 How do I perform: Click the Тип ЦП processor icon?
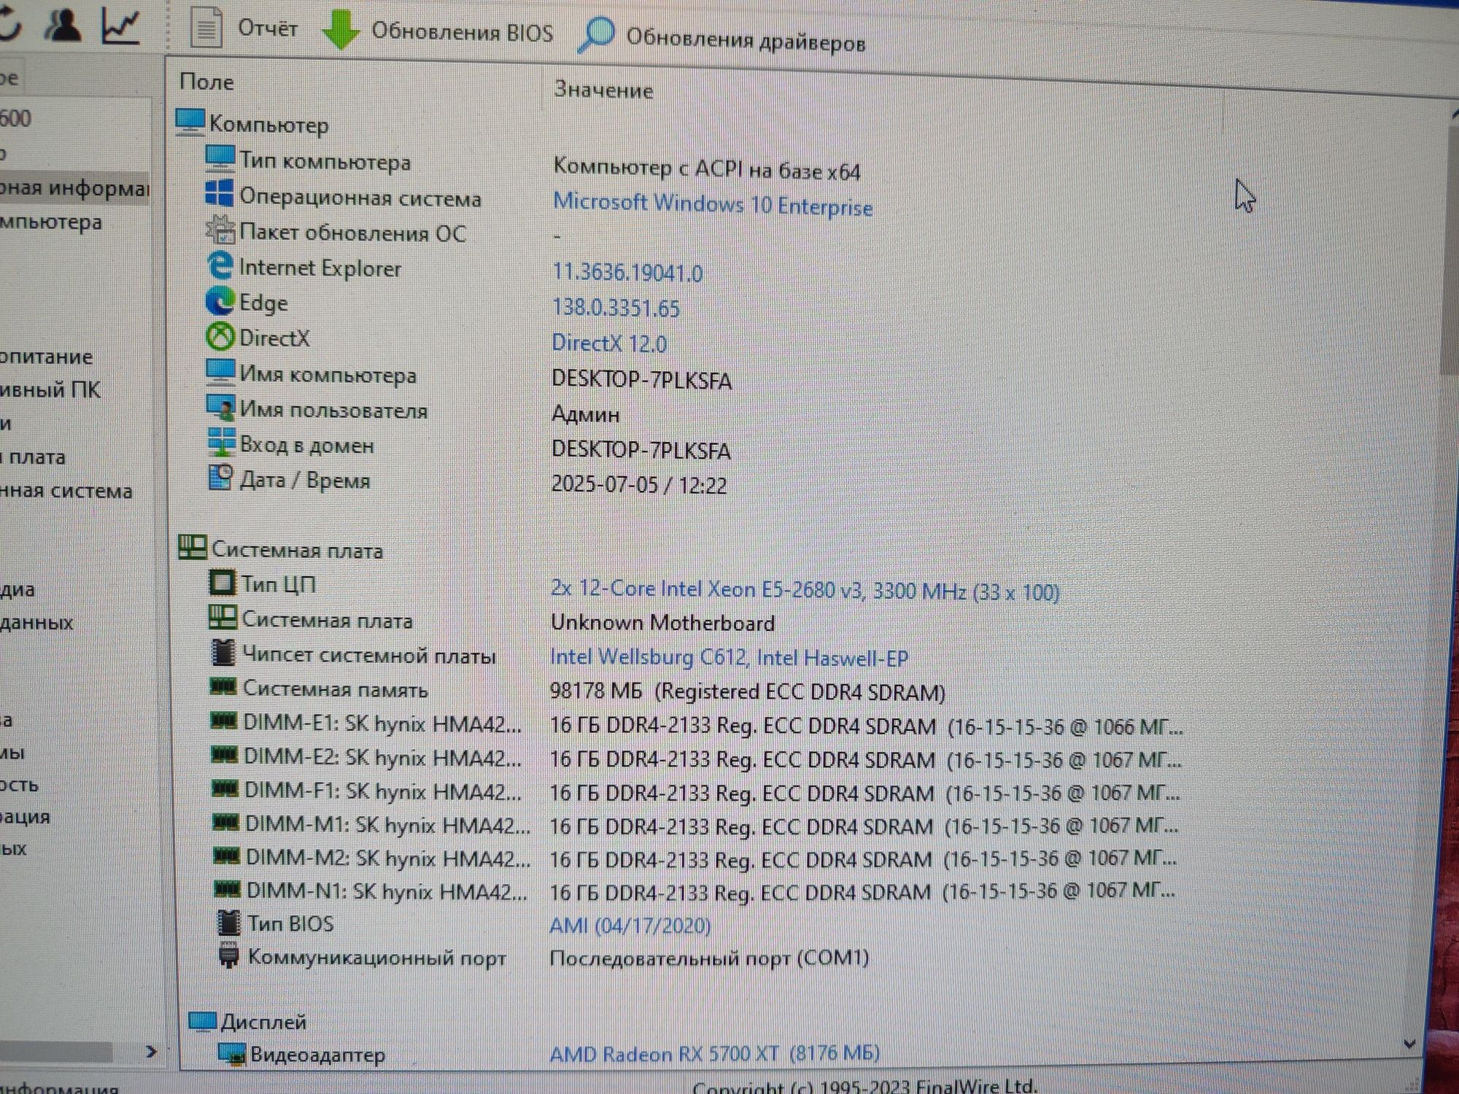tap(222, 582)
